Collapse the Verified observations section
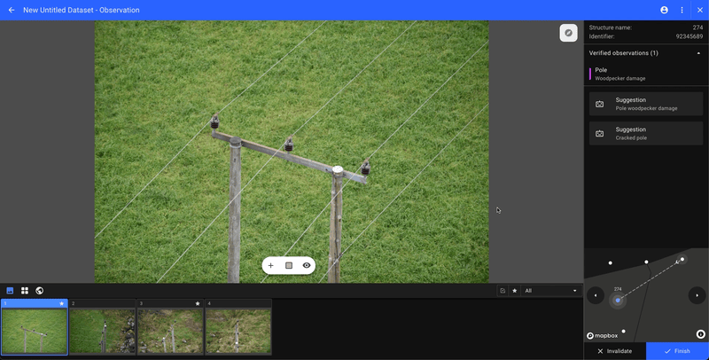This screenshot has width=709, height=360. click(x=698, y=53)
